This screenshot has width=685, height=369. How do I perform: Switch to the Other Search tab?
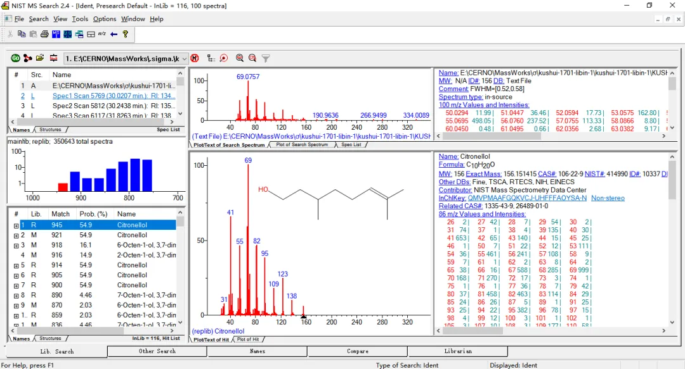(x=157, y=351)
